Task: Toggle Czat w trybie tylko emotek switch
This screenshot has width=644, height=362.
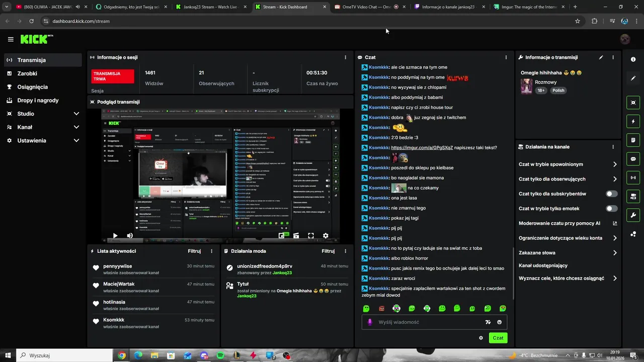Action: tap(612, 208)
